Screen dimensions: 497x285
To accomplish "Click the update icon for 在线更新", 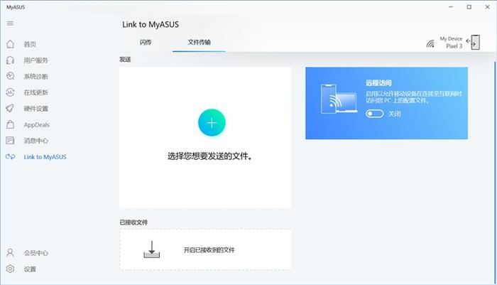I will point(11,92).
